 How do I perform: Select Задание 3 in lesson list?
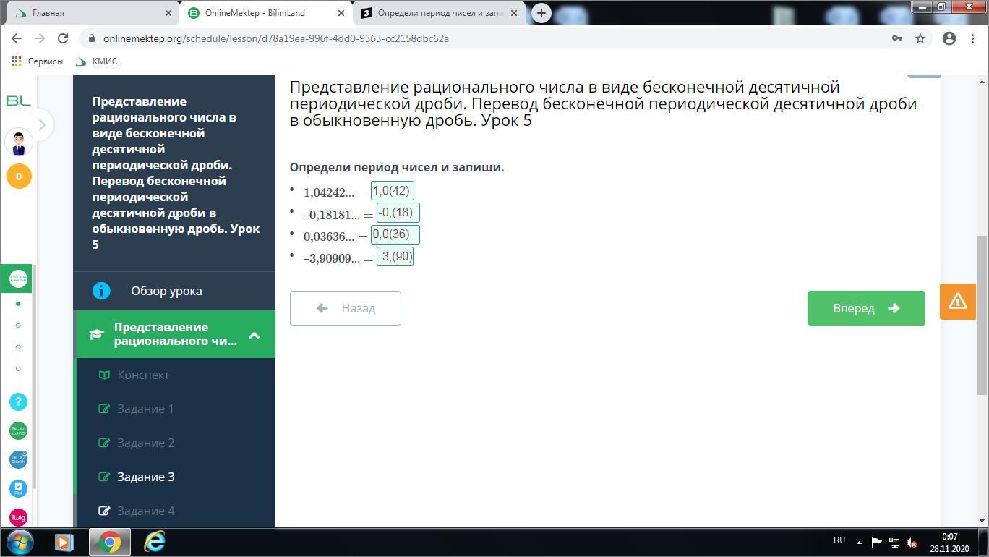(145, 477)
